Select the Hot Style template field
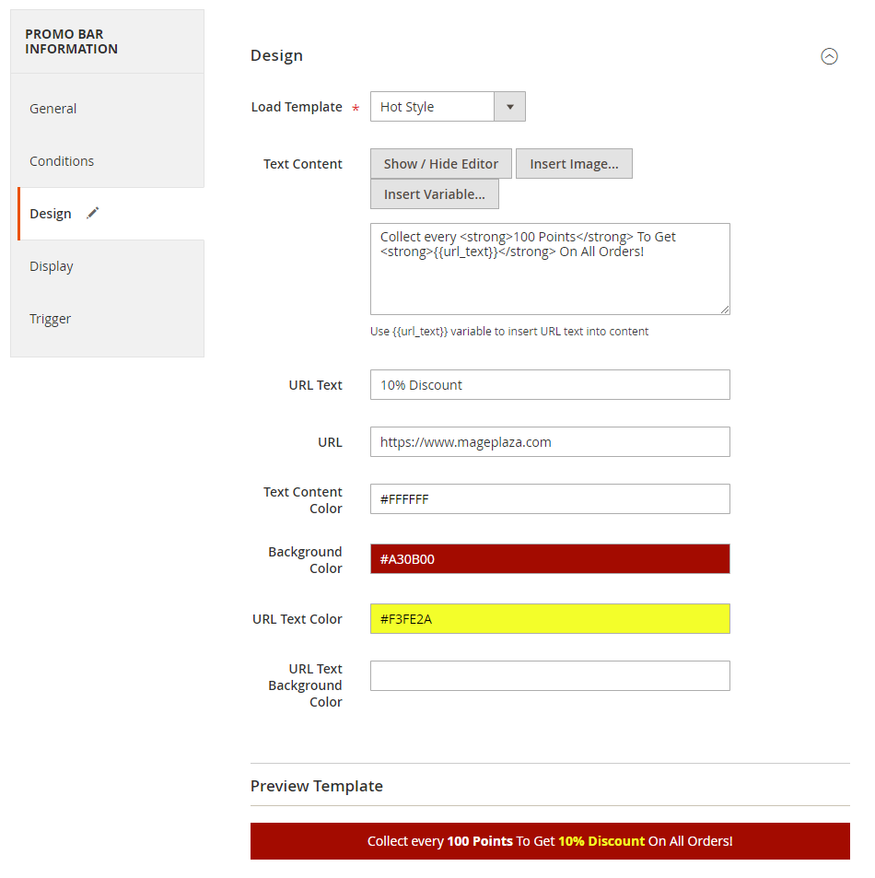Viewport: 875px width, 878px height. click(448, 106)
